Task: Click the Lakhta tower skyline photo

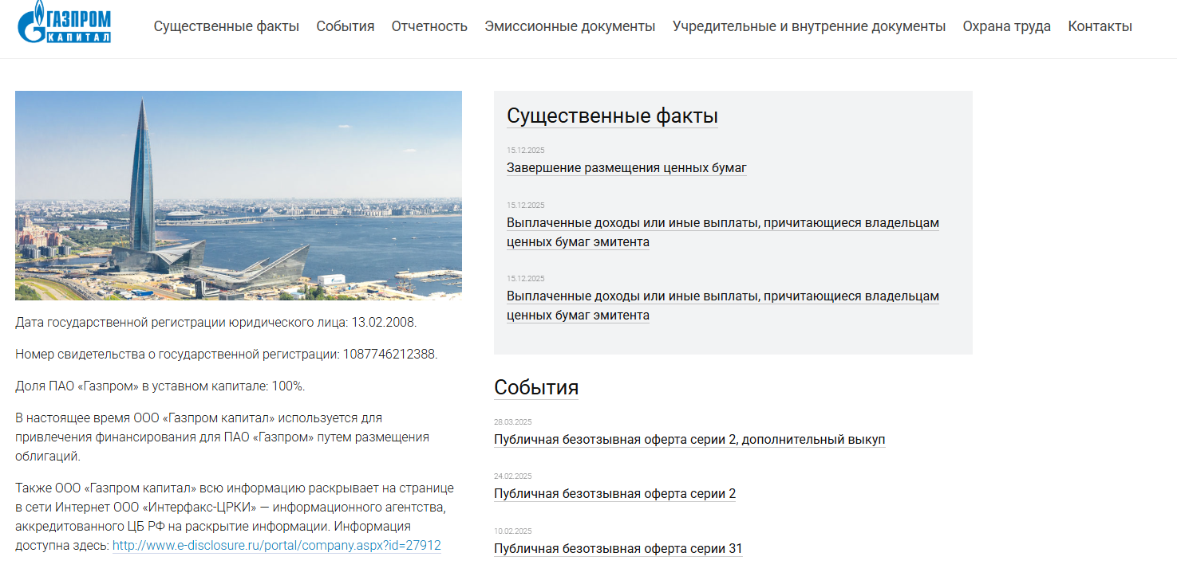Action: pos(238,195)
